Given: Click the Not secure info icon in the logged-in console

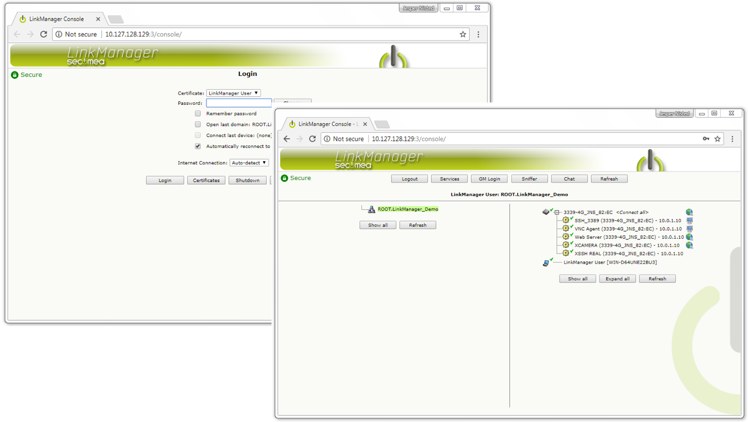Looking at the screenshot, I should (327, 139).
